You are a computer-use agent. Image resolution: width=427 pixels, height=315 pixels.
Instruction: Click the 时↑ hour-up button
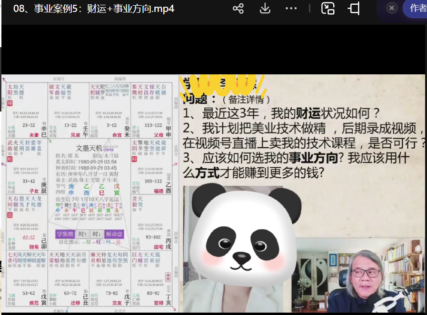[82, 234]
